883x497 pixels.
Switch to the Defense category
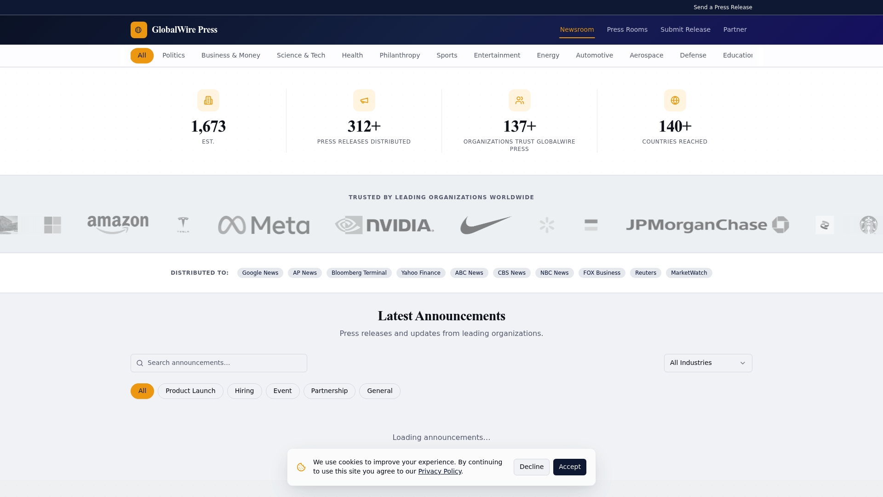click(693, 56)
